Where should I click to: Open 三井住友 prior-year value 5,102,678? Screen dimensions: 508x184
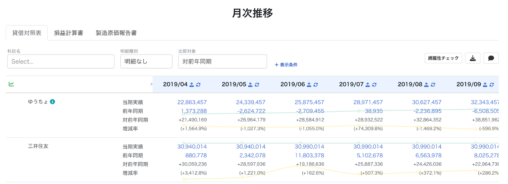click(370, 155)
